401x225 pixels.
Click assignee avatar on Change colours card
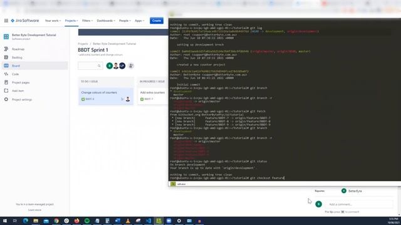(128, 99)
